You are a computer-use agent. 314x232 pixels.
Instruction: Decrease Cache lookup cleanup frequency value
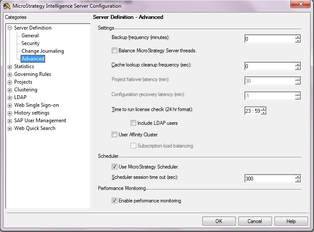pos(298,68)
